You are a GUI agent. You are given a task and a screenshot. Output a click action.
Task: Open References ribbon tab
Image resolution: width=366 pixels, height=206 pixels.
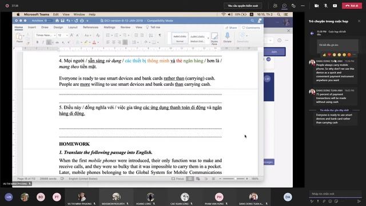[90, 27]
